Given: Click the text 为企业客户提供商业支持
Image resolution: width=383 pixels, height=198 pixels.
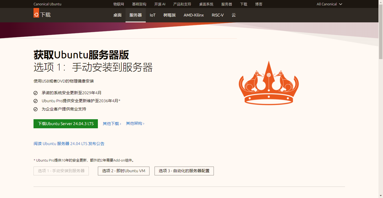Looking at the screenshot, I should (64, 109).
